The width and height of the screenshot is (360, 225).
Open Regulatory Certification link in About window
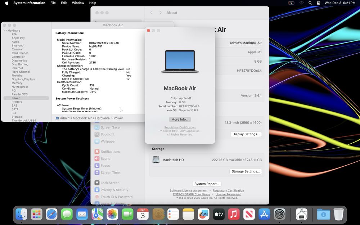click(x=180, y=127)
